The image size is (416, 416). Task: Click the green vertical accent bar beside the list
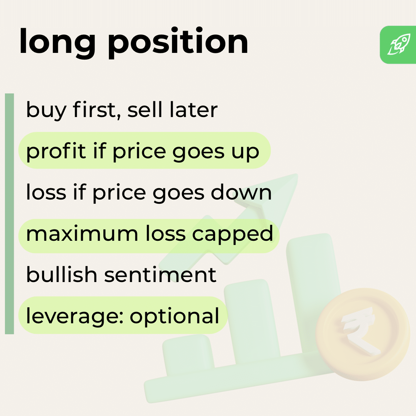(10, 213)
